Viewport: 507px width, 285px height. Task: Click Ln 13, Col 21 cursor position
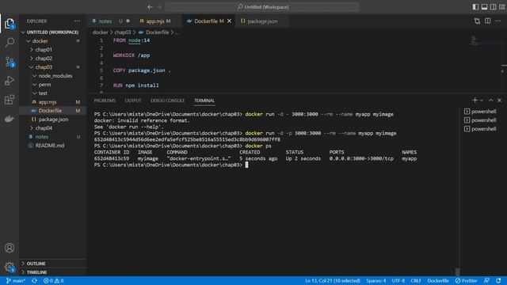click(333, 280)
